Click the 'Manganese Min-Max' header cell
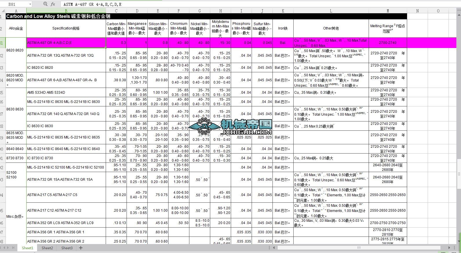Viewport: 461px width, 253px height. [x=137, y=28]
